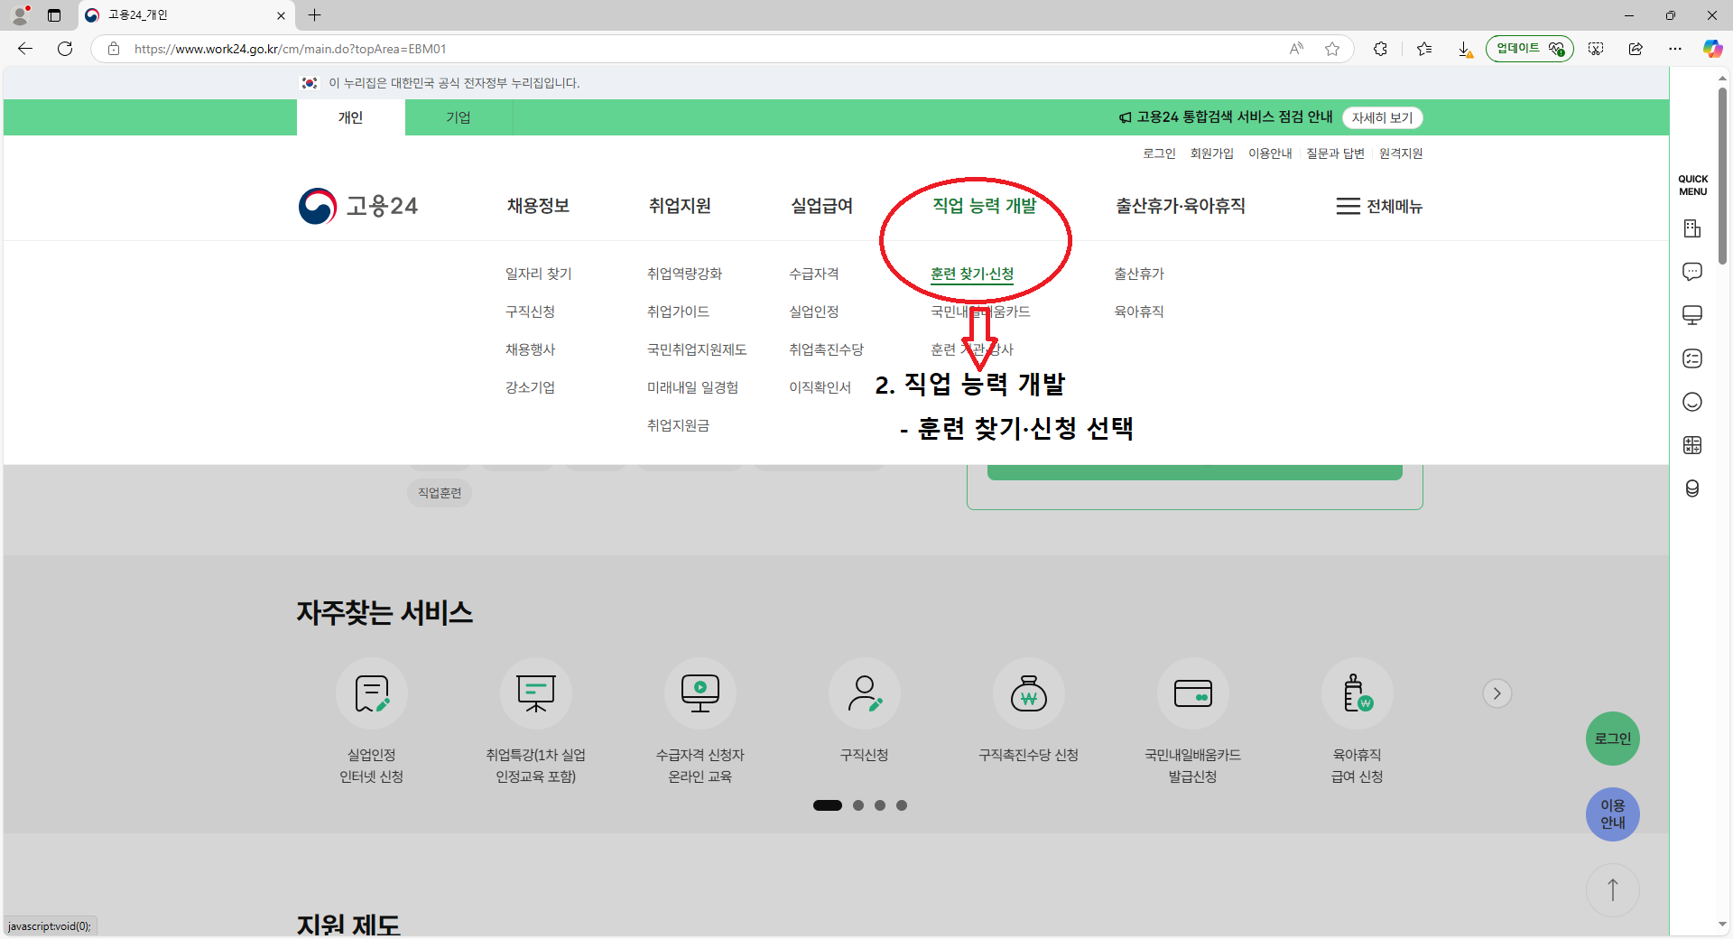This screenshot has width=1733, height=939.
Task: Click the 수급자격 신청자 온라인 교육 icon
Action: tap(700, 693)
